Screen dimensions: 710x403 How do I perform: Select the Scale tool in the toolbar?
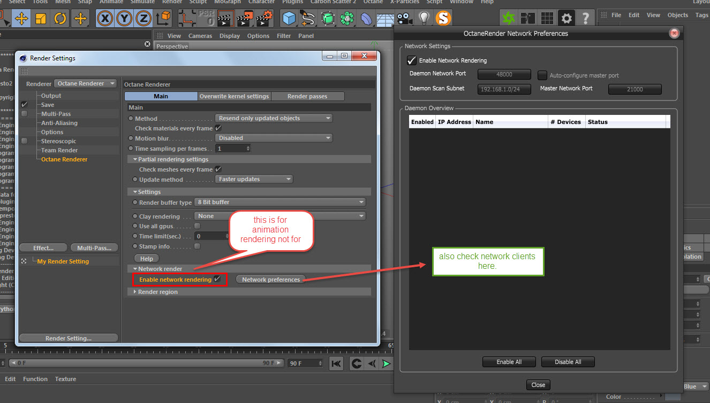pos(41,19)
